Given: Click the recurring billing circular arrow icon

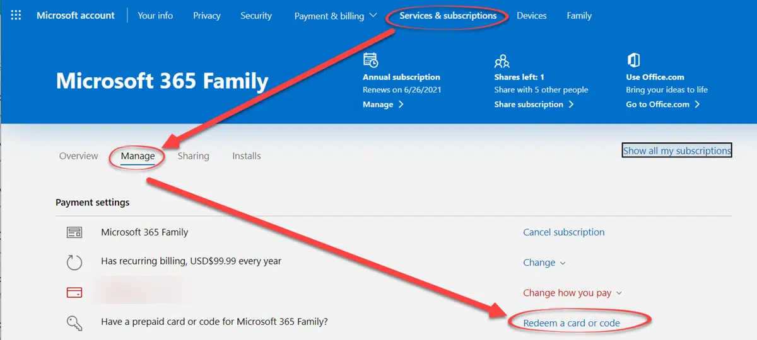Looking at the screenshot, I should 74,263.
